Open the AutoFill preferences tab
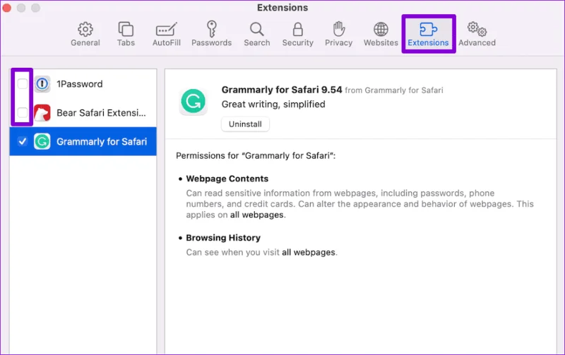Screen dimensions: 565x355 [x=166, y=34]
